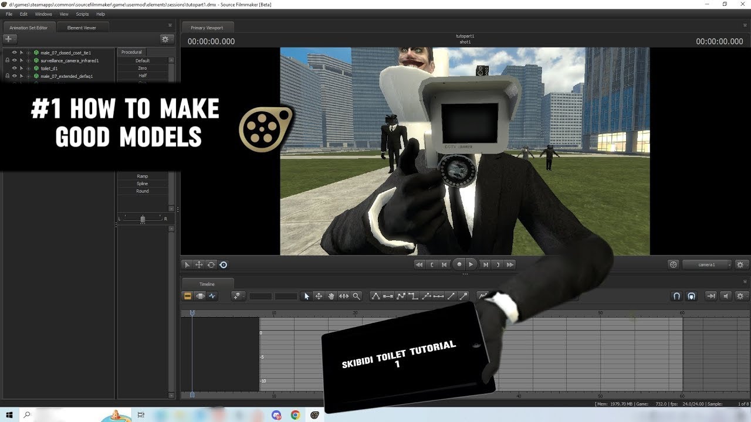Switch to the motion editor mode

pyautogui.click(x=200, y=297)
